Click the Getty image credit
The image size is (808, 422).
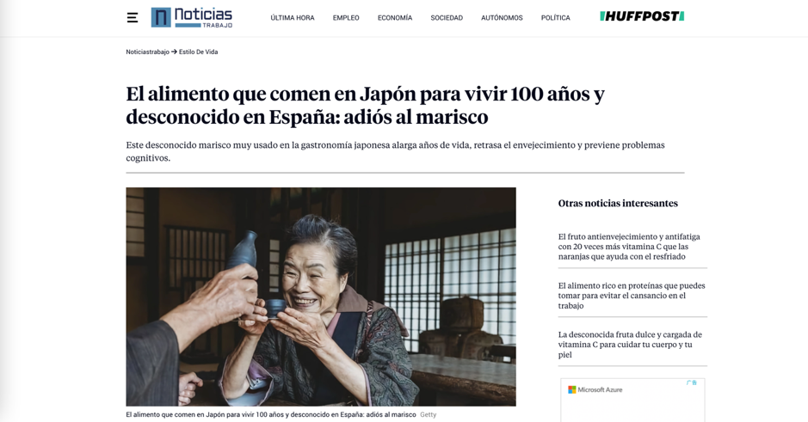pyautogui.click(x=429, y=415)
